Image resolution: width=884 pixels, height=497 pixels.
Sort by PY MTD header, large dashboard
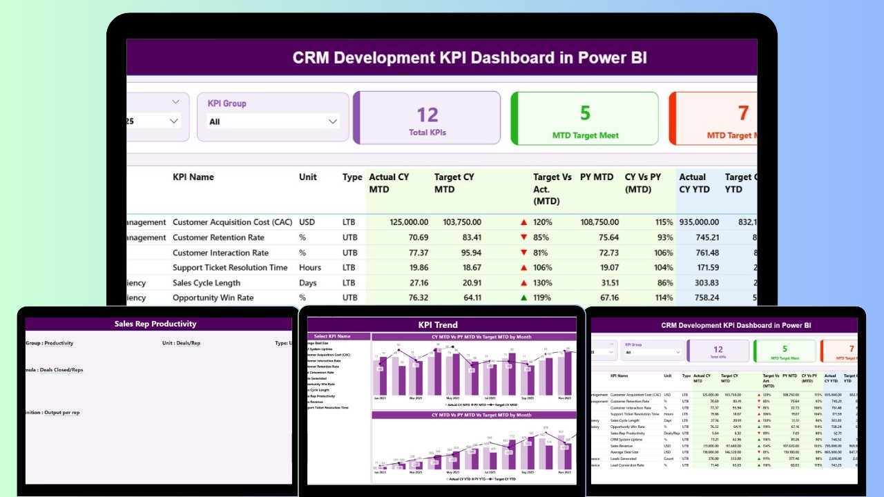click(597, 177)
